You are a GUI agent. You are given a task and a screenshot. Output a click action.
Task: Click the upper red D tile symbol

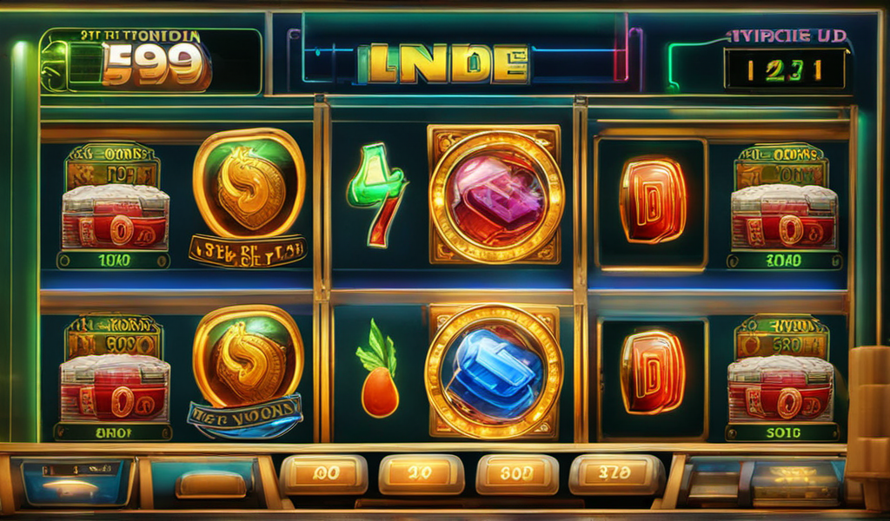pos(653,200)
